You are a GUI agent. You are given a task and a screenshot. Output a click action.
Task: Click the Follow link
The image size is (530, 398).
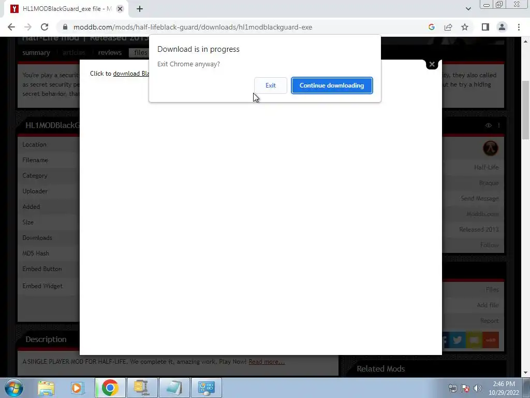click(490, 245)
